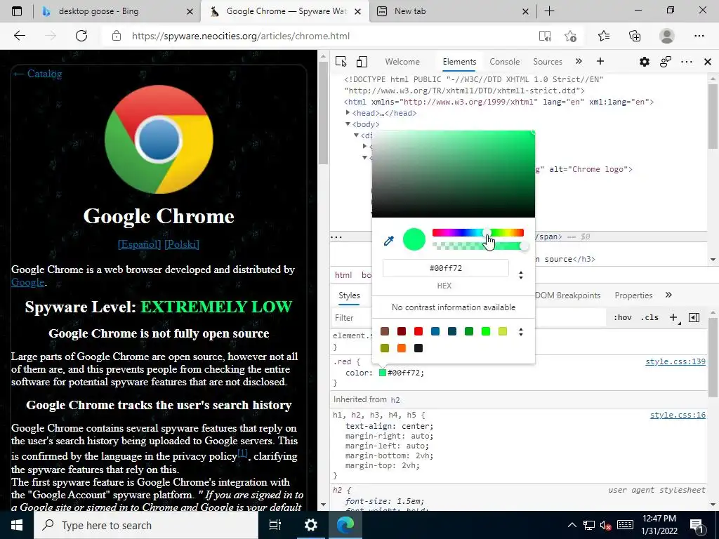This screenshot has width=719, height=539.
Task: Click the browser address bar URL
Action: [x=241, y=36]
